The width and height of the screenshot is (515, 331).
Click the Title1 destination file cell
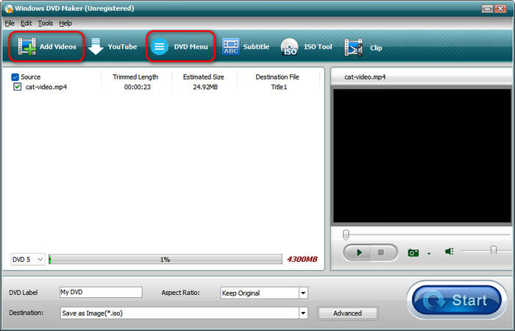pyautogui.click(x=279, y=87)
